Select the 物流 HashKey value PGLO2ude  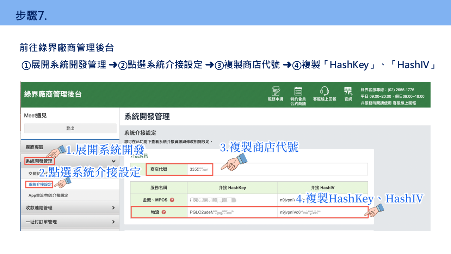click(x=212, y=212)
